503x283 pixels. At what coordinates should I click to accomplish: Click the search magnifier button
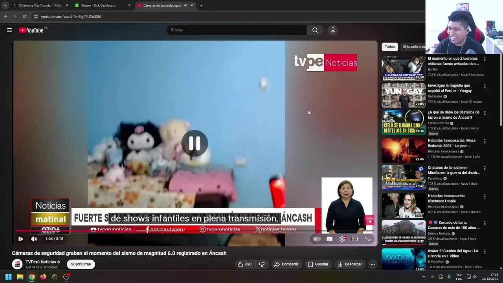(315, 30)
